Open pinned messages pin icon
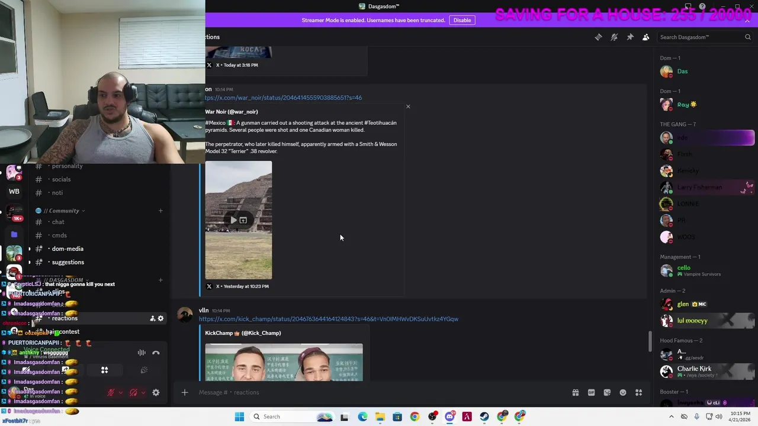Viewport: 758px width, 426px height. coord(630,37)
